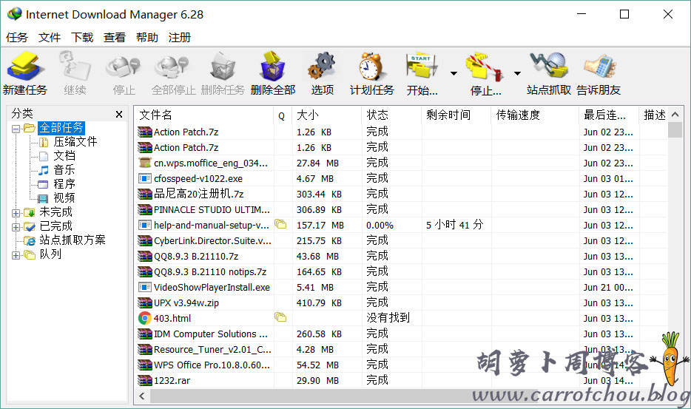
Task: Click horizontal scrollbar left arrow
Action: coord(142,396)
